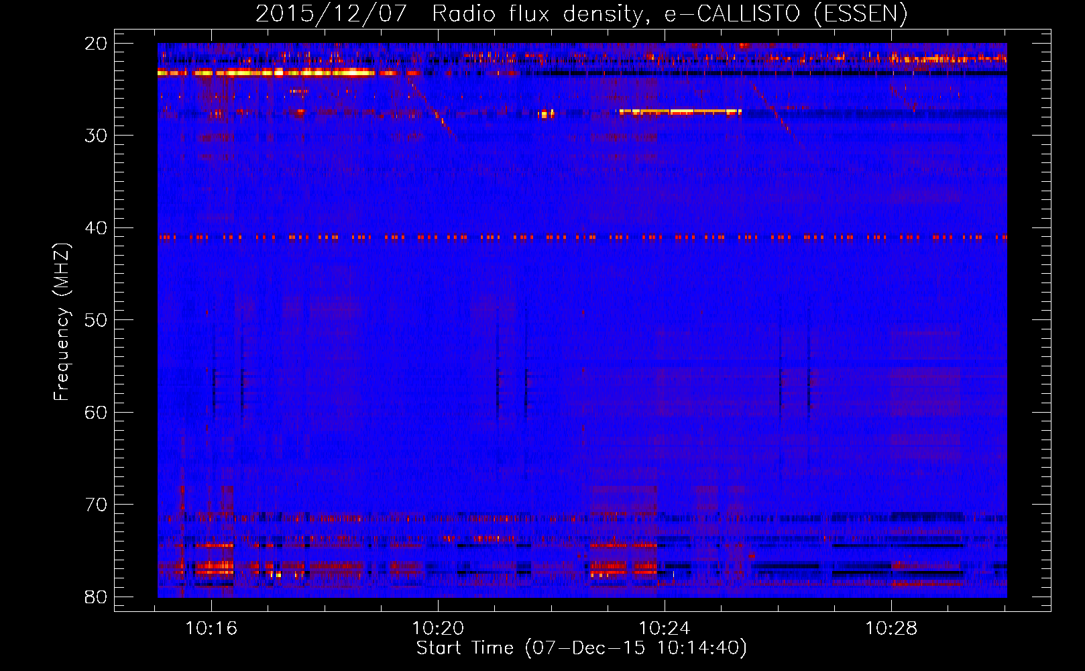This screenshot has width=1085, height=671.
Task: Click the '10:16' time tick label
Action: tap(211, 629)
